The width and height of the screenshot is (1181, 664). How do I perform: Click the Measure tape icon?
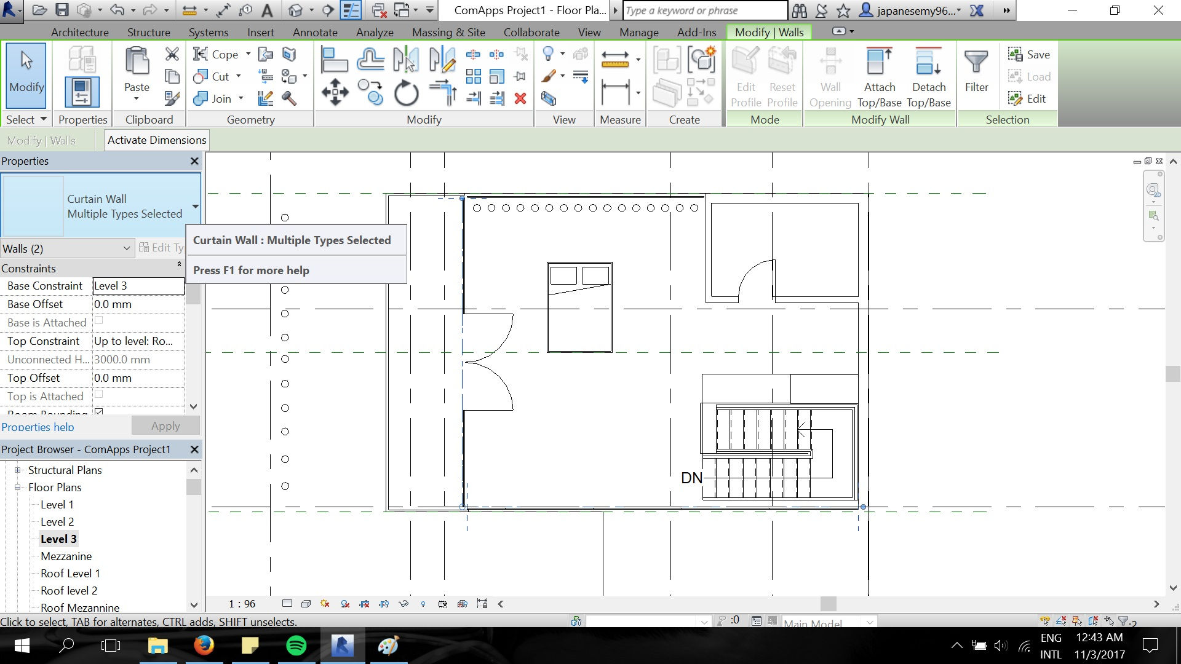click(x=615, y=59)
